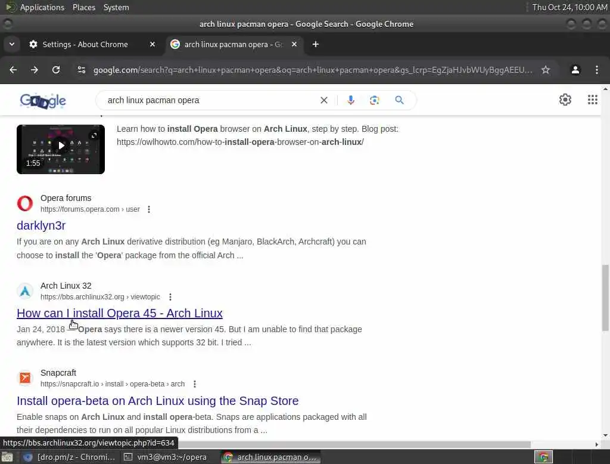610x464 pixels.
Task: Open more options for Arch Linux 32 result
Action: coord(170,297)
